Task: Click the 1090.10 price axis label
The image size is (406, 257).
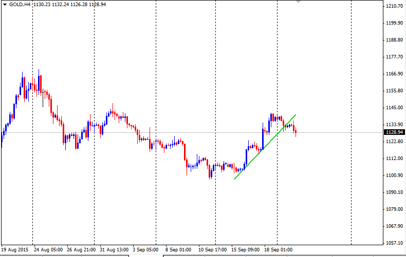Action: 394,192
